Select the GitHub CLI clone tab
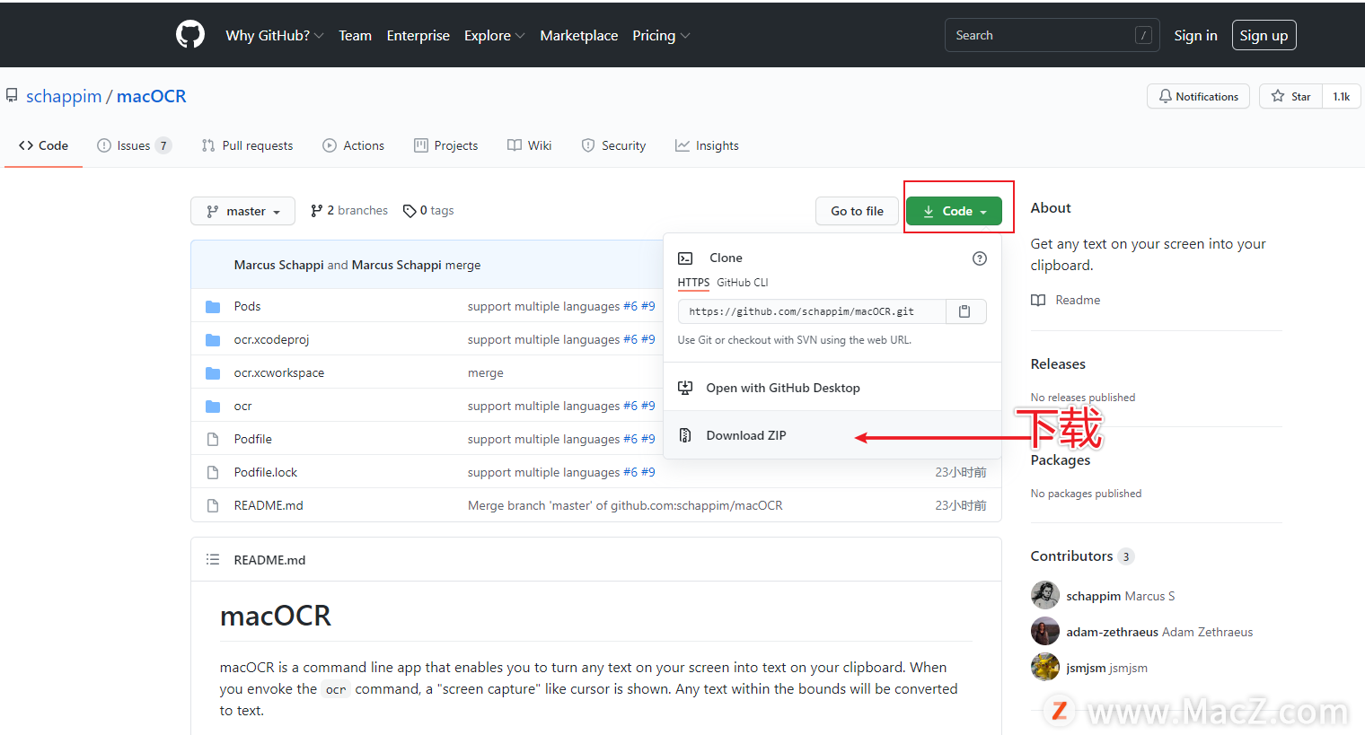Image resolution: width=1365 pixels, height=735 pixels. 743,283
